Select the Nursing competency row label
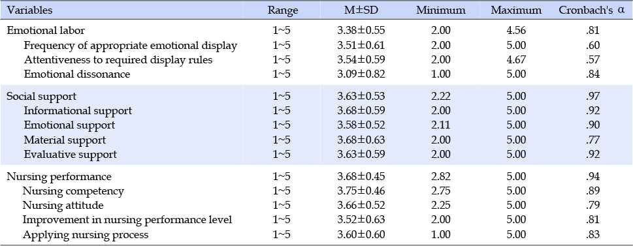This screenshot has width=633, height=246. point(73,191)
